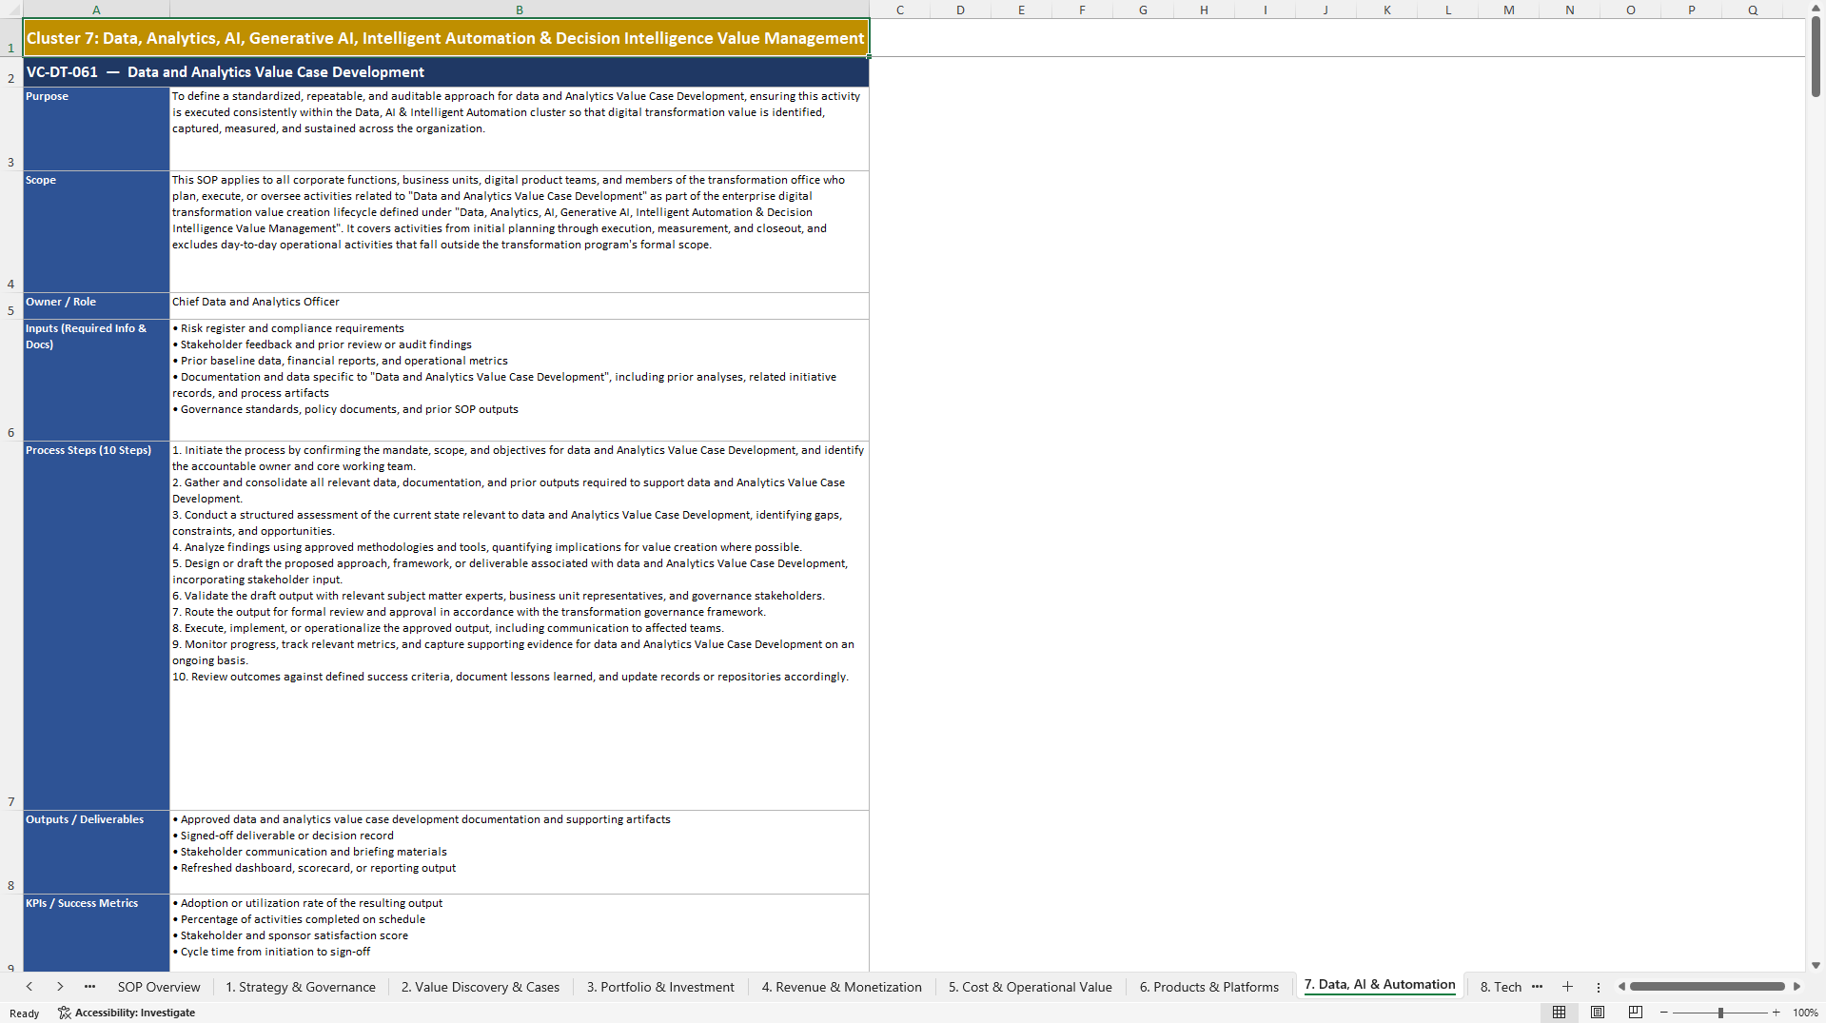Click horizontal scrollbar right arrow
This screenshot has width=1826, height=1023.
click(x=1797, y=987)
